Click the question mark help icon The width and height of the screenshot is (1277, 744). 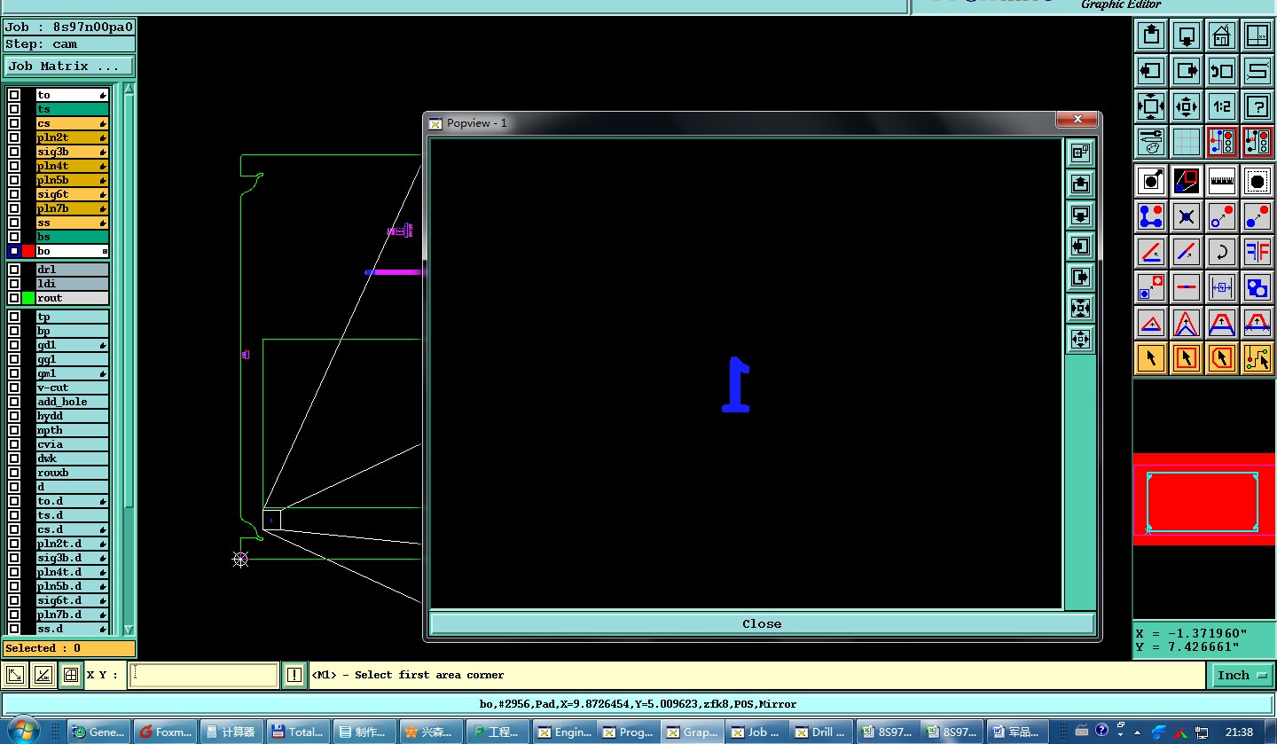[1257, 106]
